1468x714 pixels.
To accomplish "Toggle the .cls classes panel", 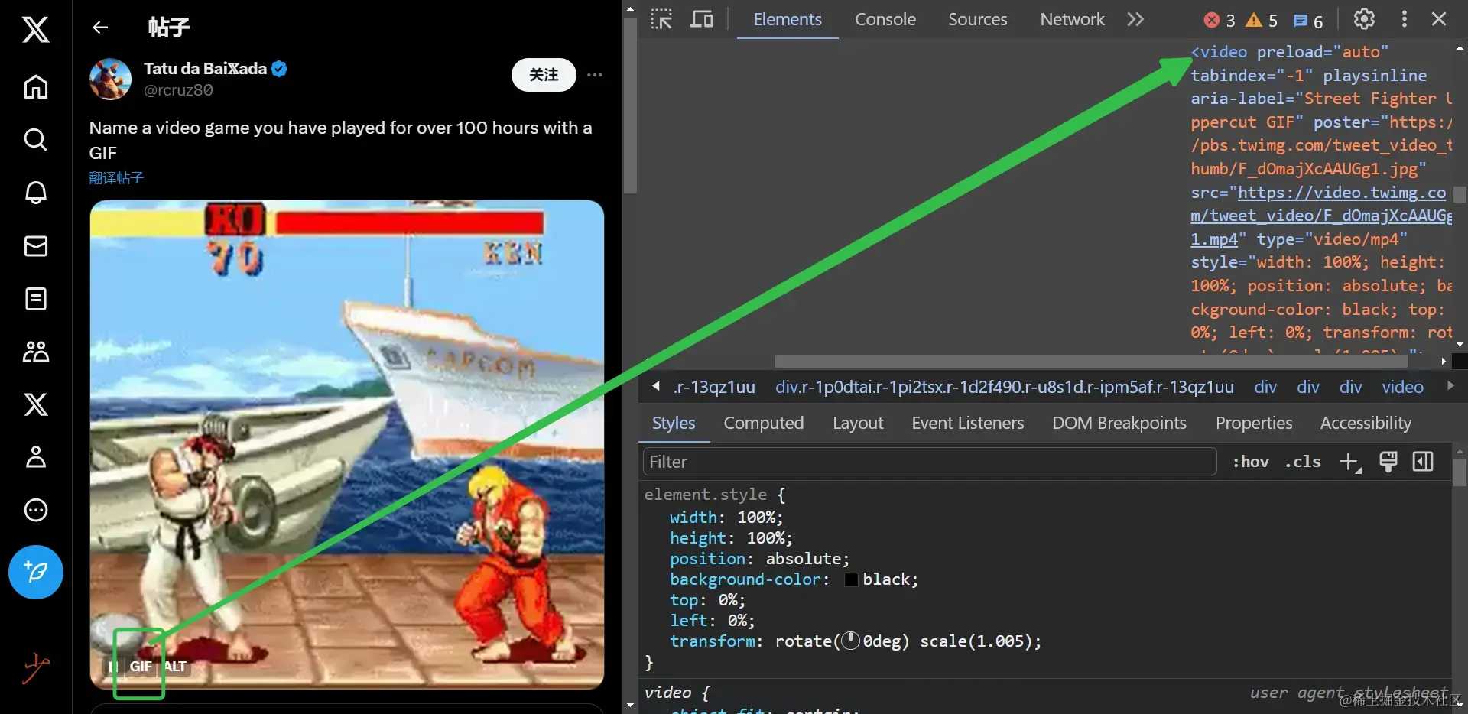I will [1303, 462].
